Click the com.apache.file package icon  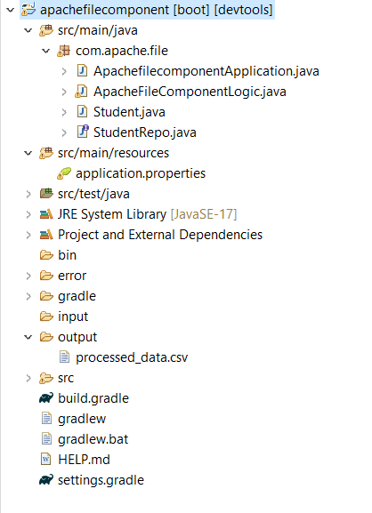[64, 51]
